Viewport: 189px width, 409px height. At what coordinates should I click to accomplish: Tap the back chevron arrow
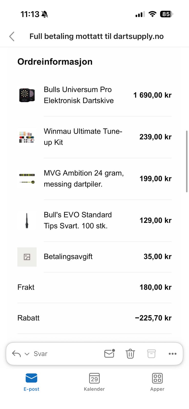coord(12,37)
